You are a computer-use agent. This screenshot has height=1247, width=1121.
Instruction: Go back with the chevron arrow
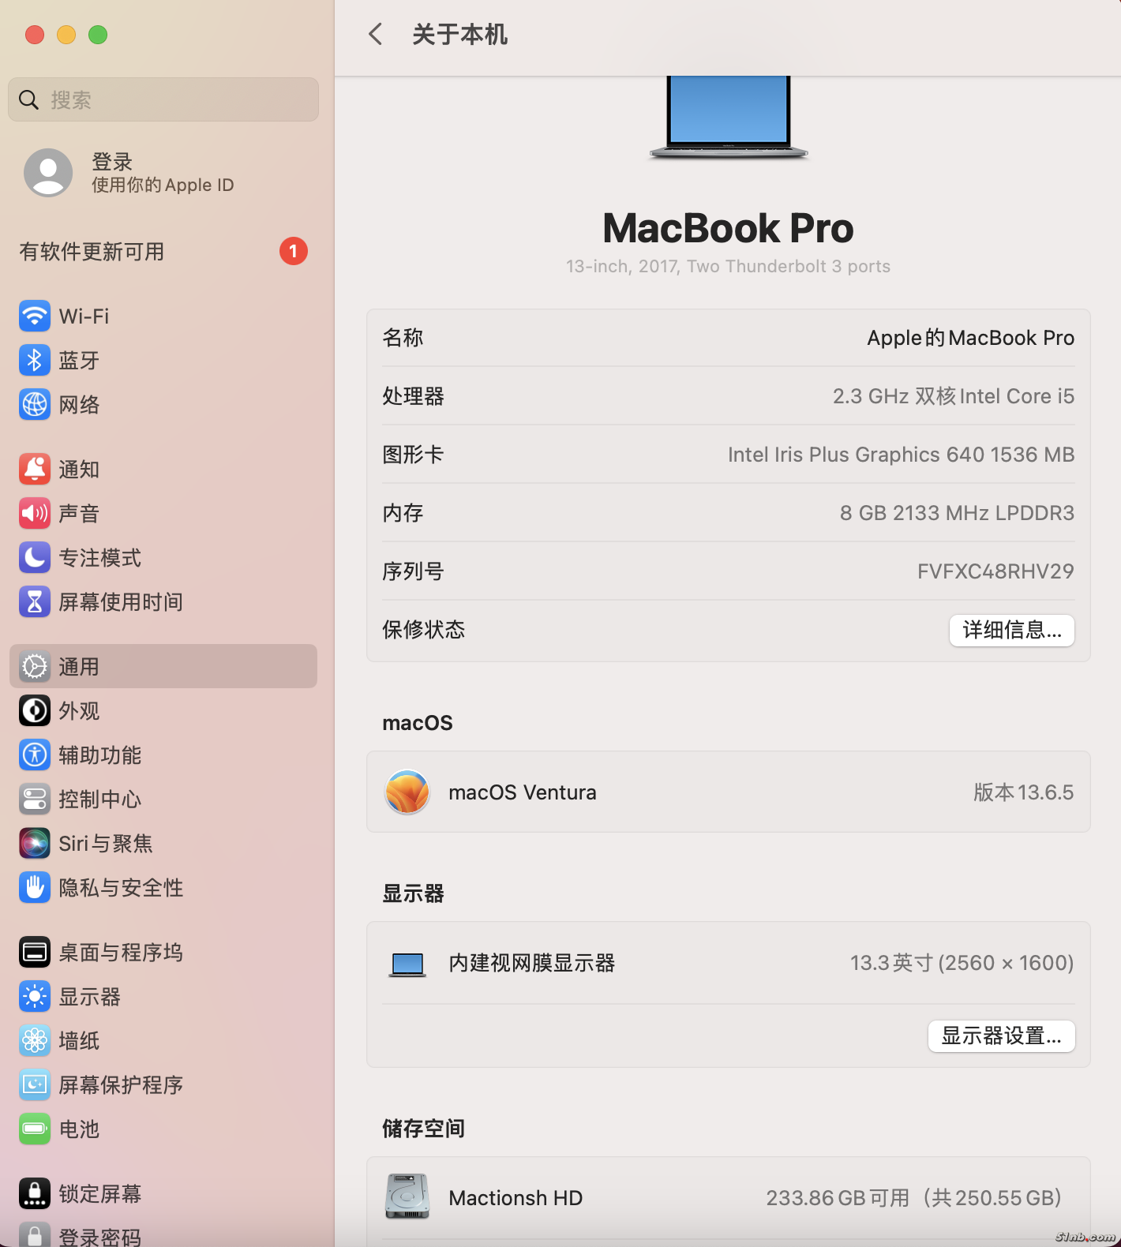(376, 34)
